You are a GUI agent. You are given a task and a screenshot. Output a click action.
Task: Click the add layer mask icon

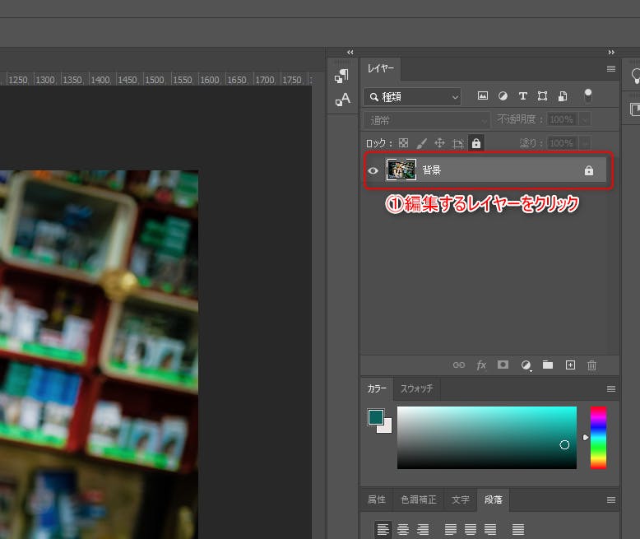click(x=503, y=365)
